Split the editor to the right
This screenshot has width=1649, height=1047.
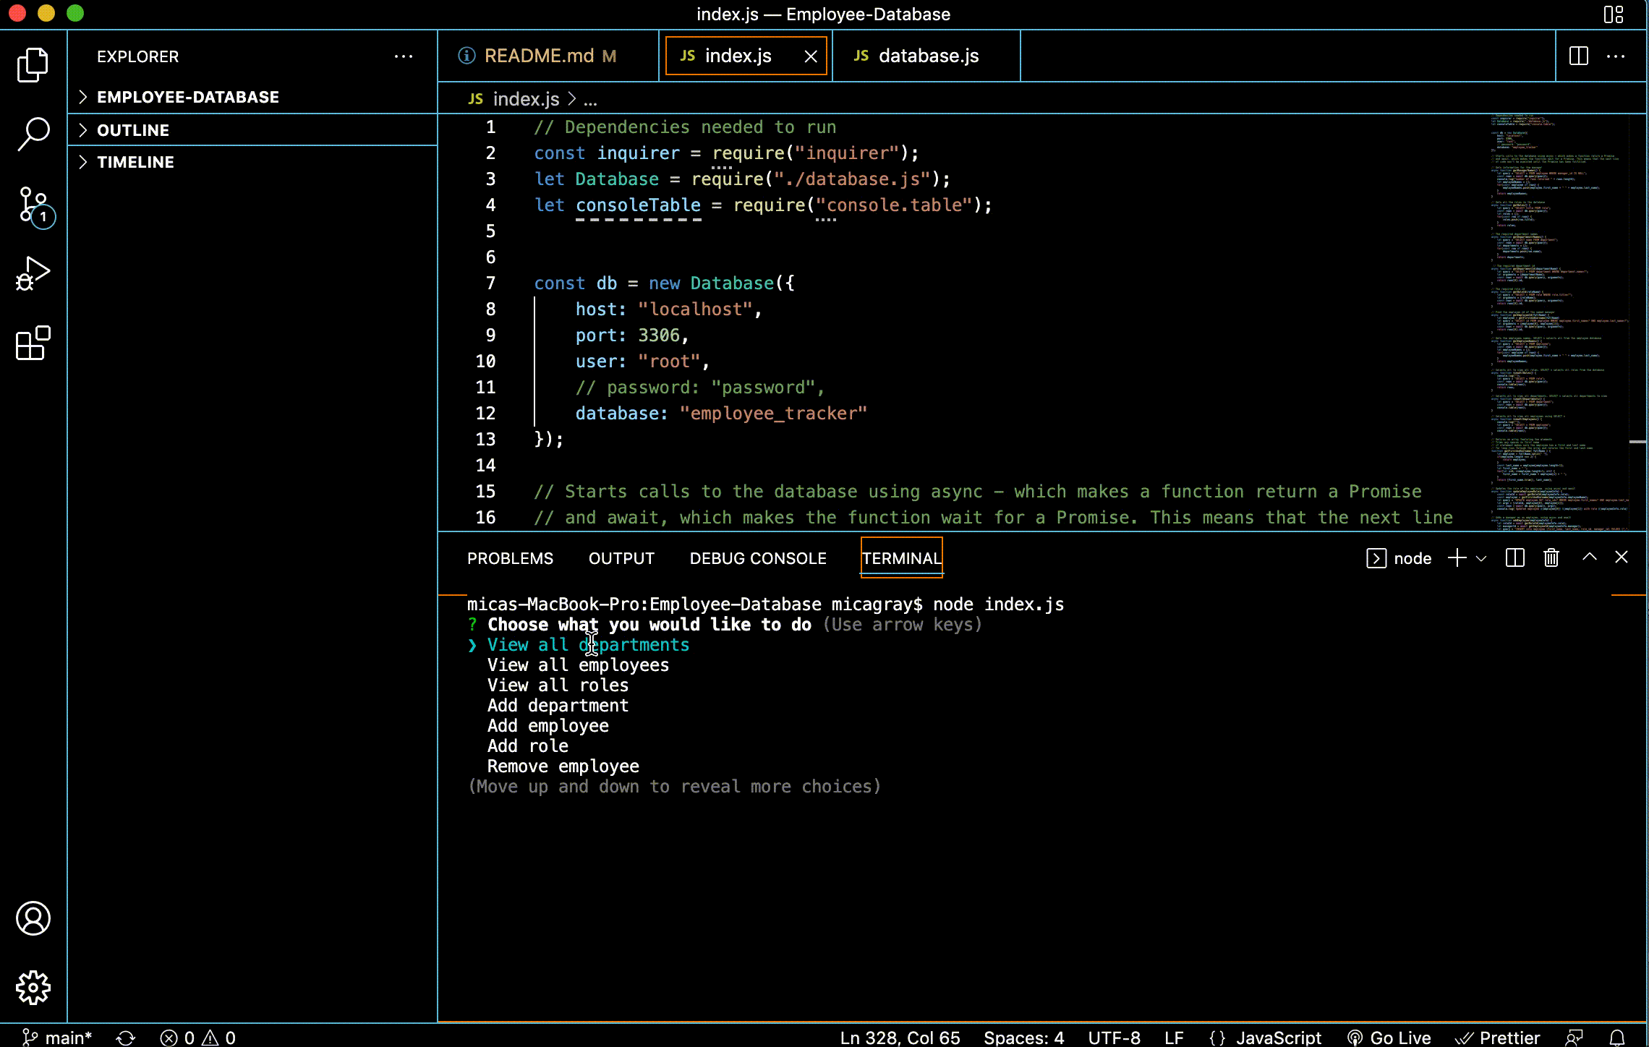coord(1578,56)
